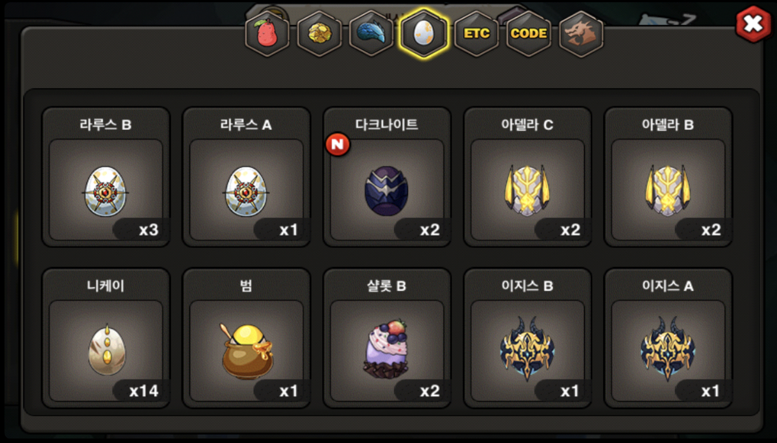Select the egg inventory tab
Viewport: 777px width, 443px height.
(x=423, y=33)
